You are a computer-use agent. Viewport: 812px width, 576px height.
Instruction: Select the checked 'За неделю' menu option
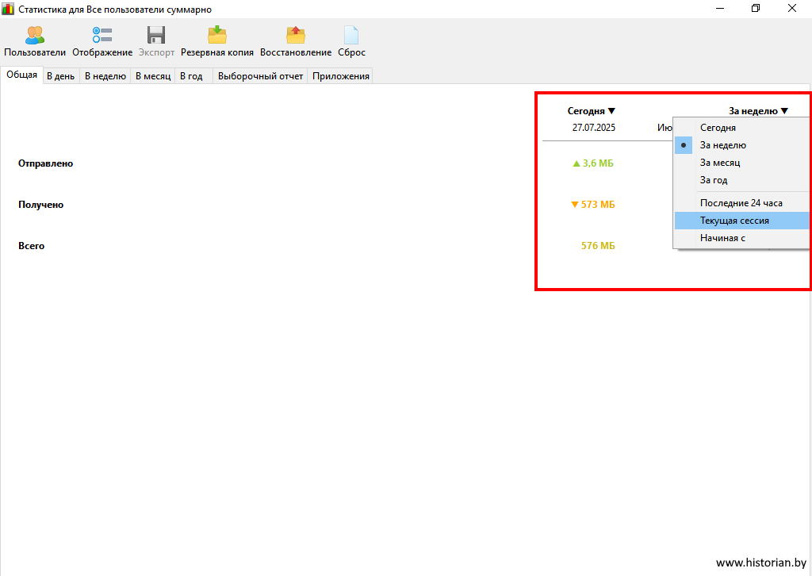(722, 145)
